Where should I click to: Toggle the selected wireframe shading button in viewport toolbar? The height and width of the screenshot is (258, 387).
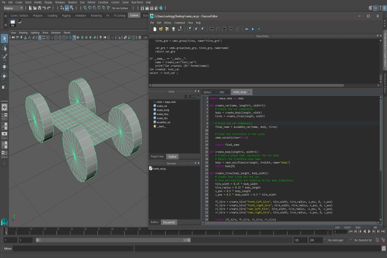pyautogui.click(x=74, y=38)
